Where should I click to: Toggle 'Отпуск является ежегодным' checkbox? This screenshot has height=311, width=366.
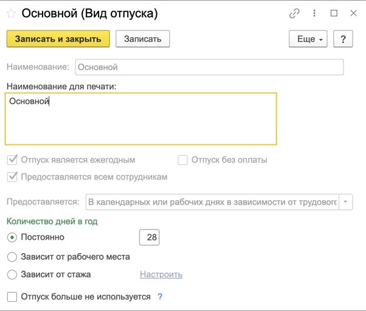[12, 160]
